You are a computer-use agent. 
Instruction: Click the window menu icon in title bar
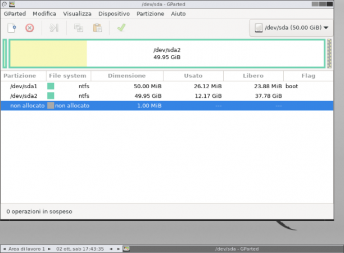click(x=12, y=4)
